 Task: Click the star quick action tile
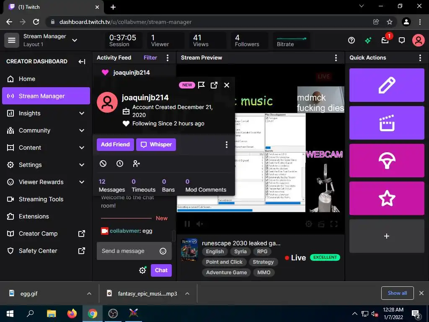point(387,198)
